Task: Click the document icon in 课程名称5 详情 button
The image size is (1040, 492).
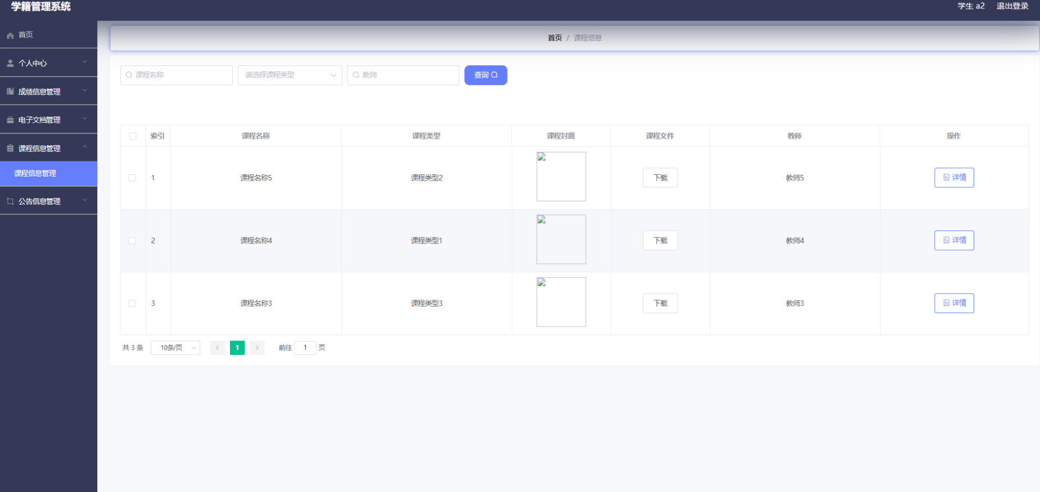Action: click(946, 177)
